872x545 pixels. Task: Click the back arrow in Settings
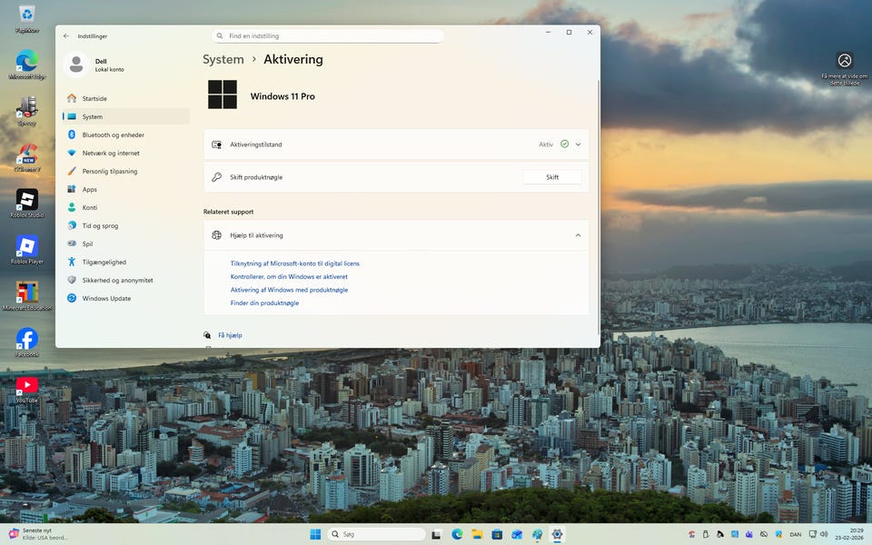(65, 36)
